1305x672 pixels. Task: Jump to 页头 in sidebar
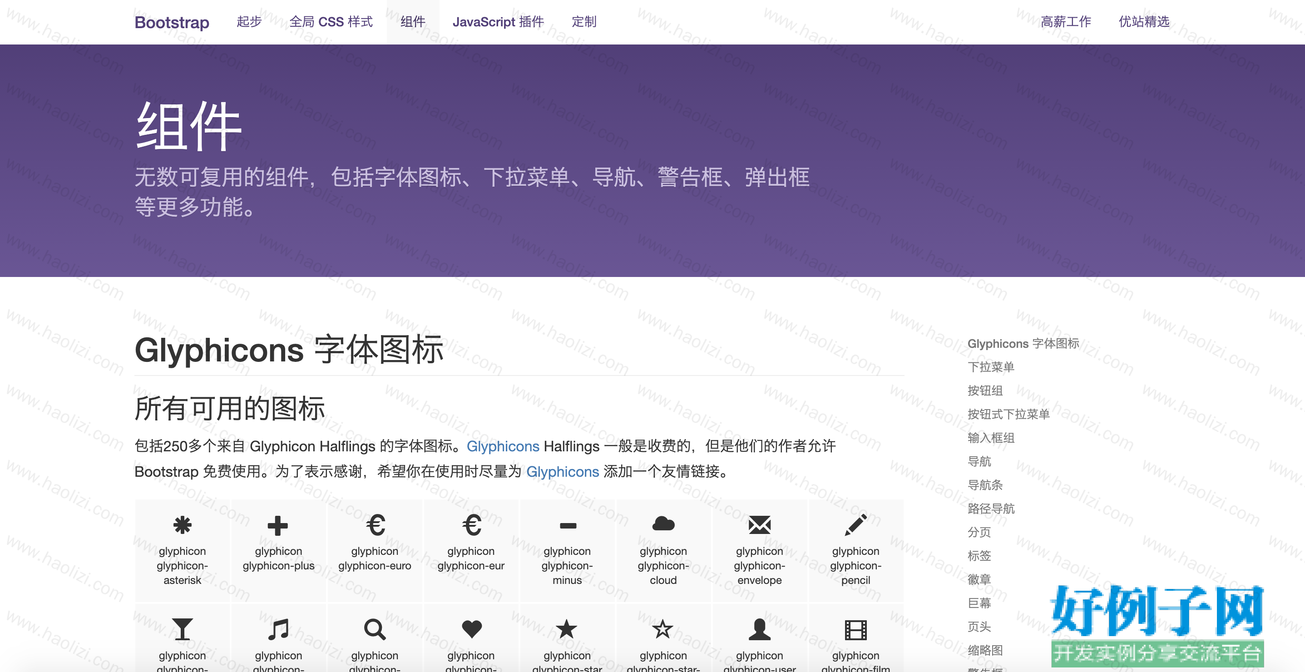coord(979,627)
